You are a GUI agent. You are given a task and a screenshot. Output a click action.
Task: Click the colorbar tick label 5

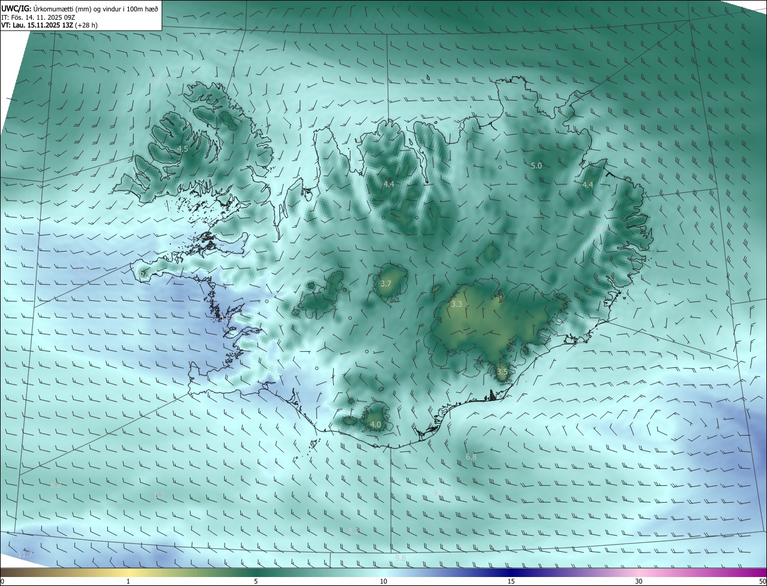(x=256, y=581)
